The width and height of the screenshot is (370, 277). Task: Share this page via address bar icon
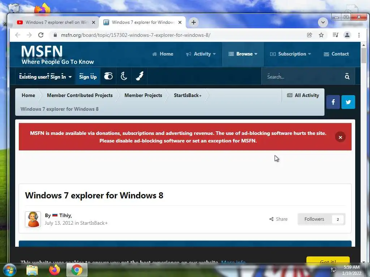click(309, 35)
